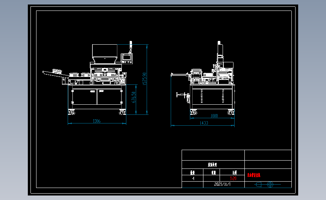Screen dimensions: 326x200
Task: Click the red 1:20 scale value
Action: tap(233, 178)
